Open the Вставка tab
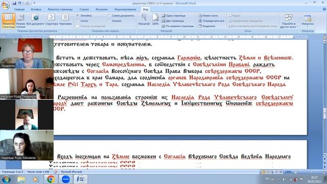327x184 pixels. (x=36, y=9)
